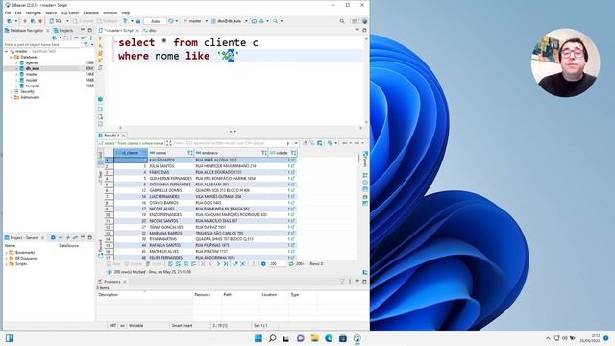Click the last page arrow in results toolbar
Screen dimensions: 615x346
click(226, 264)
